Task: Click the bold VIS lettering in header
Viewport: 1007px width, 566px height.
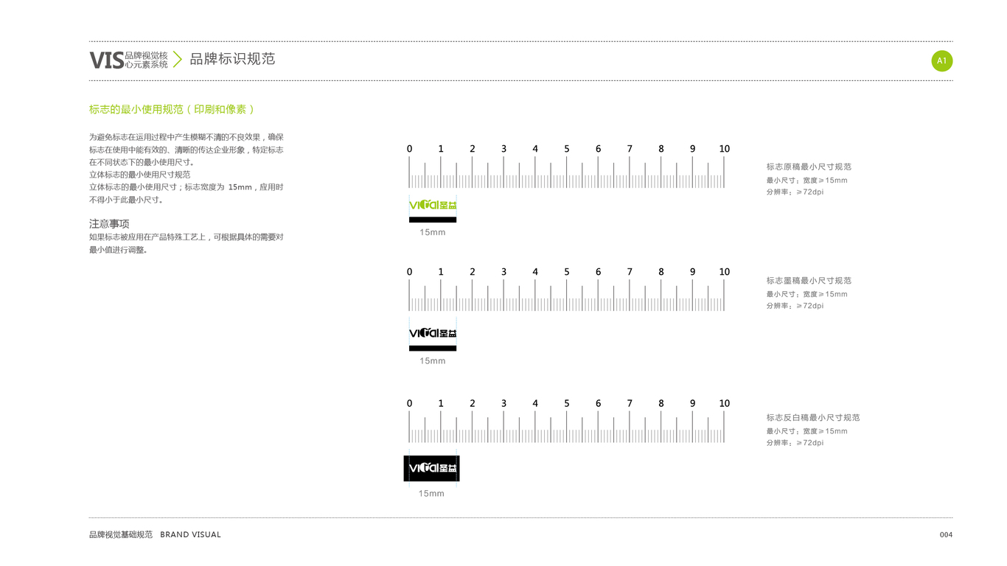Action: point(107,60)
